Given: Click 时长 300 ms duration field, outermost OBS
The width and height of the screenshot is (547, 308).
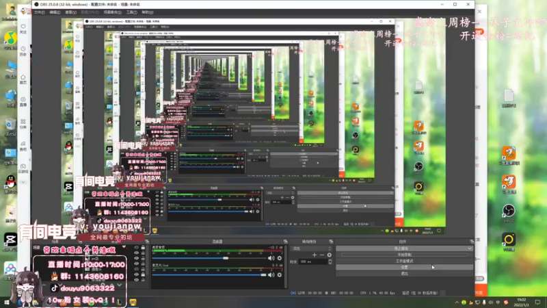Looking at the screenshot, I should pos(313,261).
